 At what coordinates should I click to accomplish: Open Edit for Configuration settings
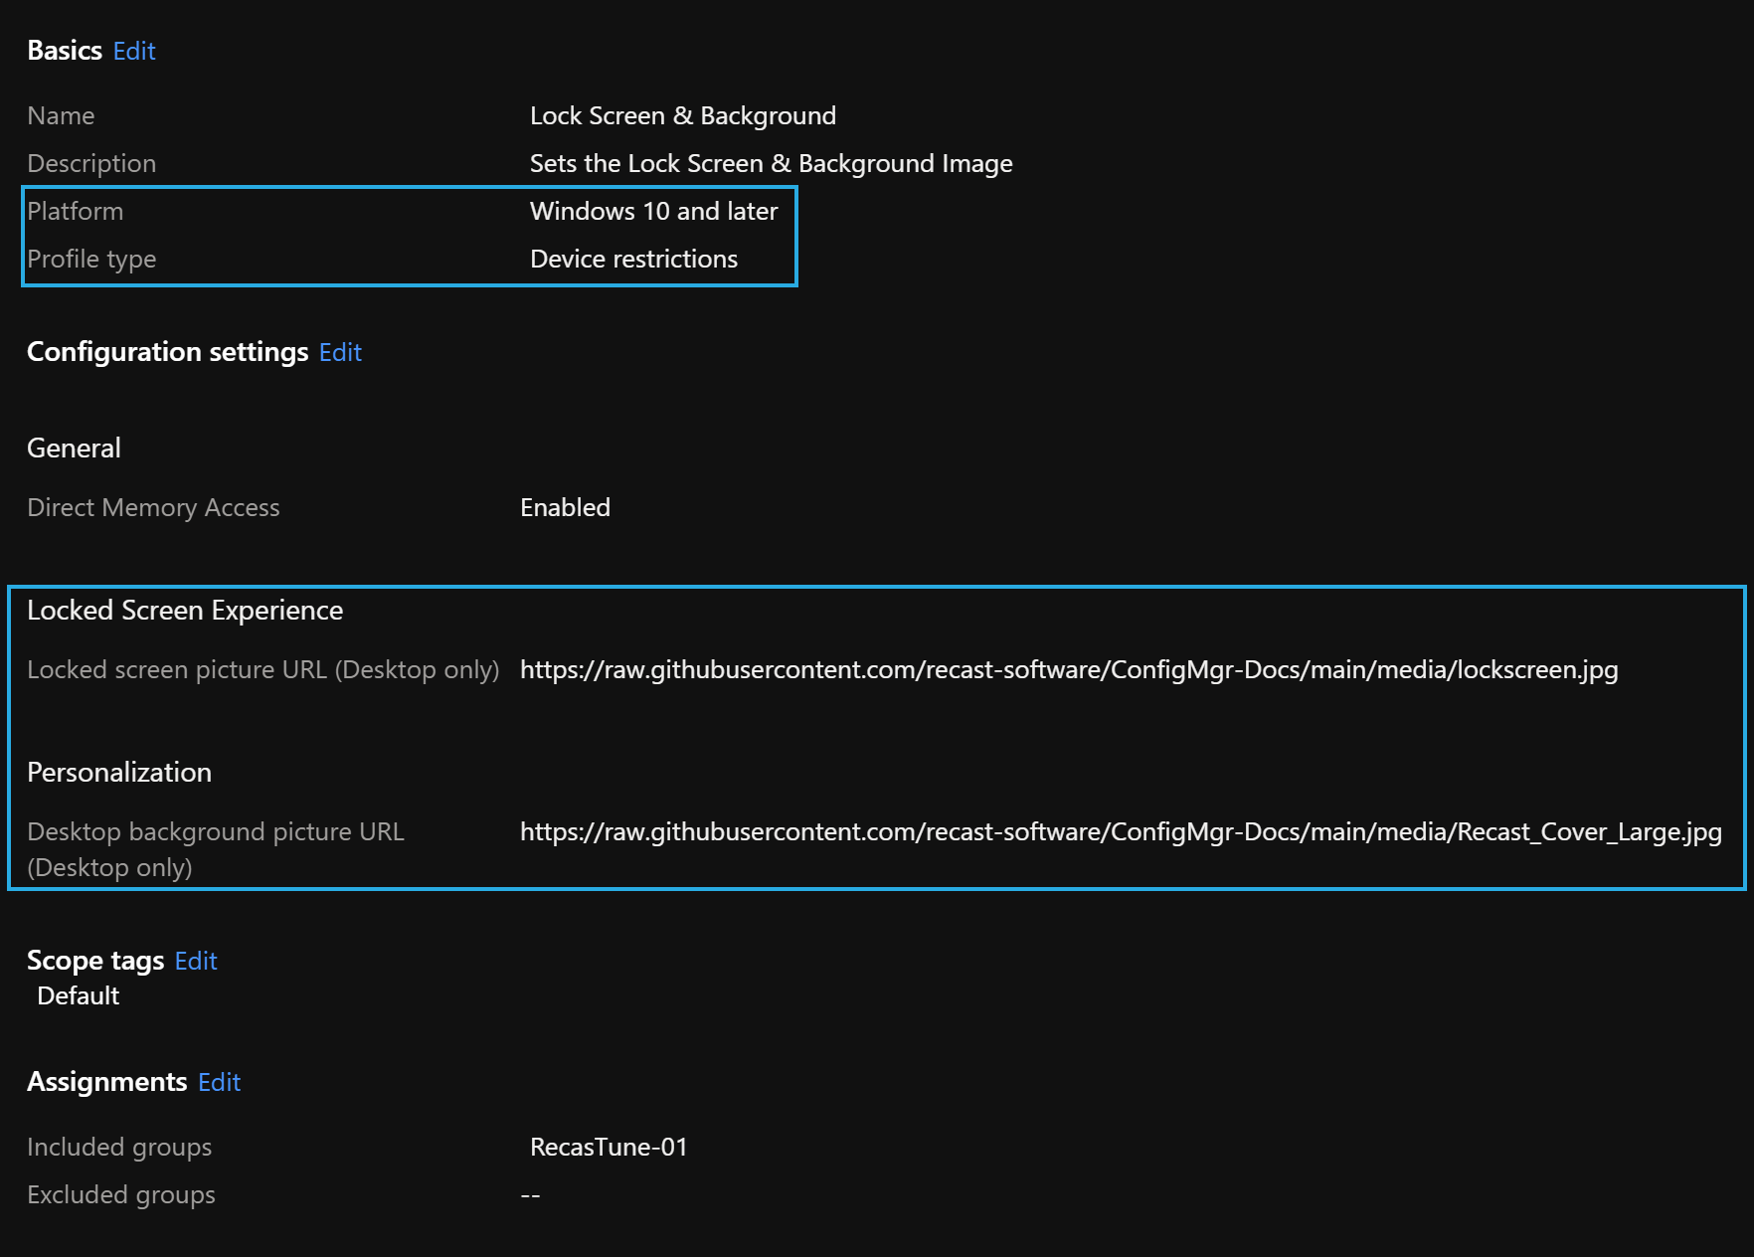coord(340,352)
